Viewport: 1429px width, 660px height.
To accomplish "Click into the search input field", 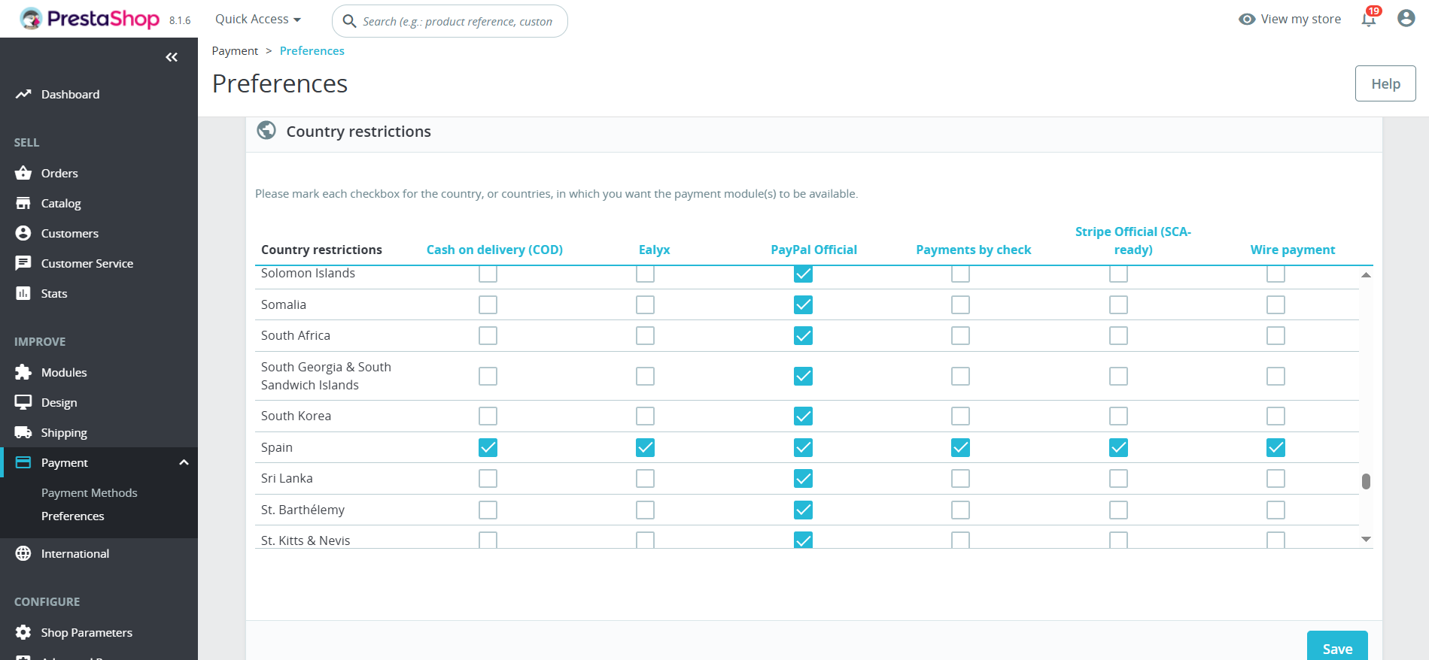I will [x=459, y=21].
